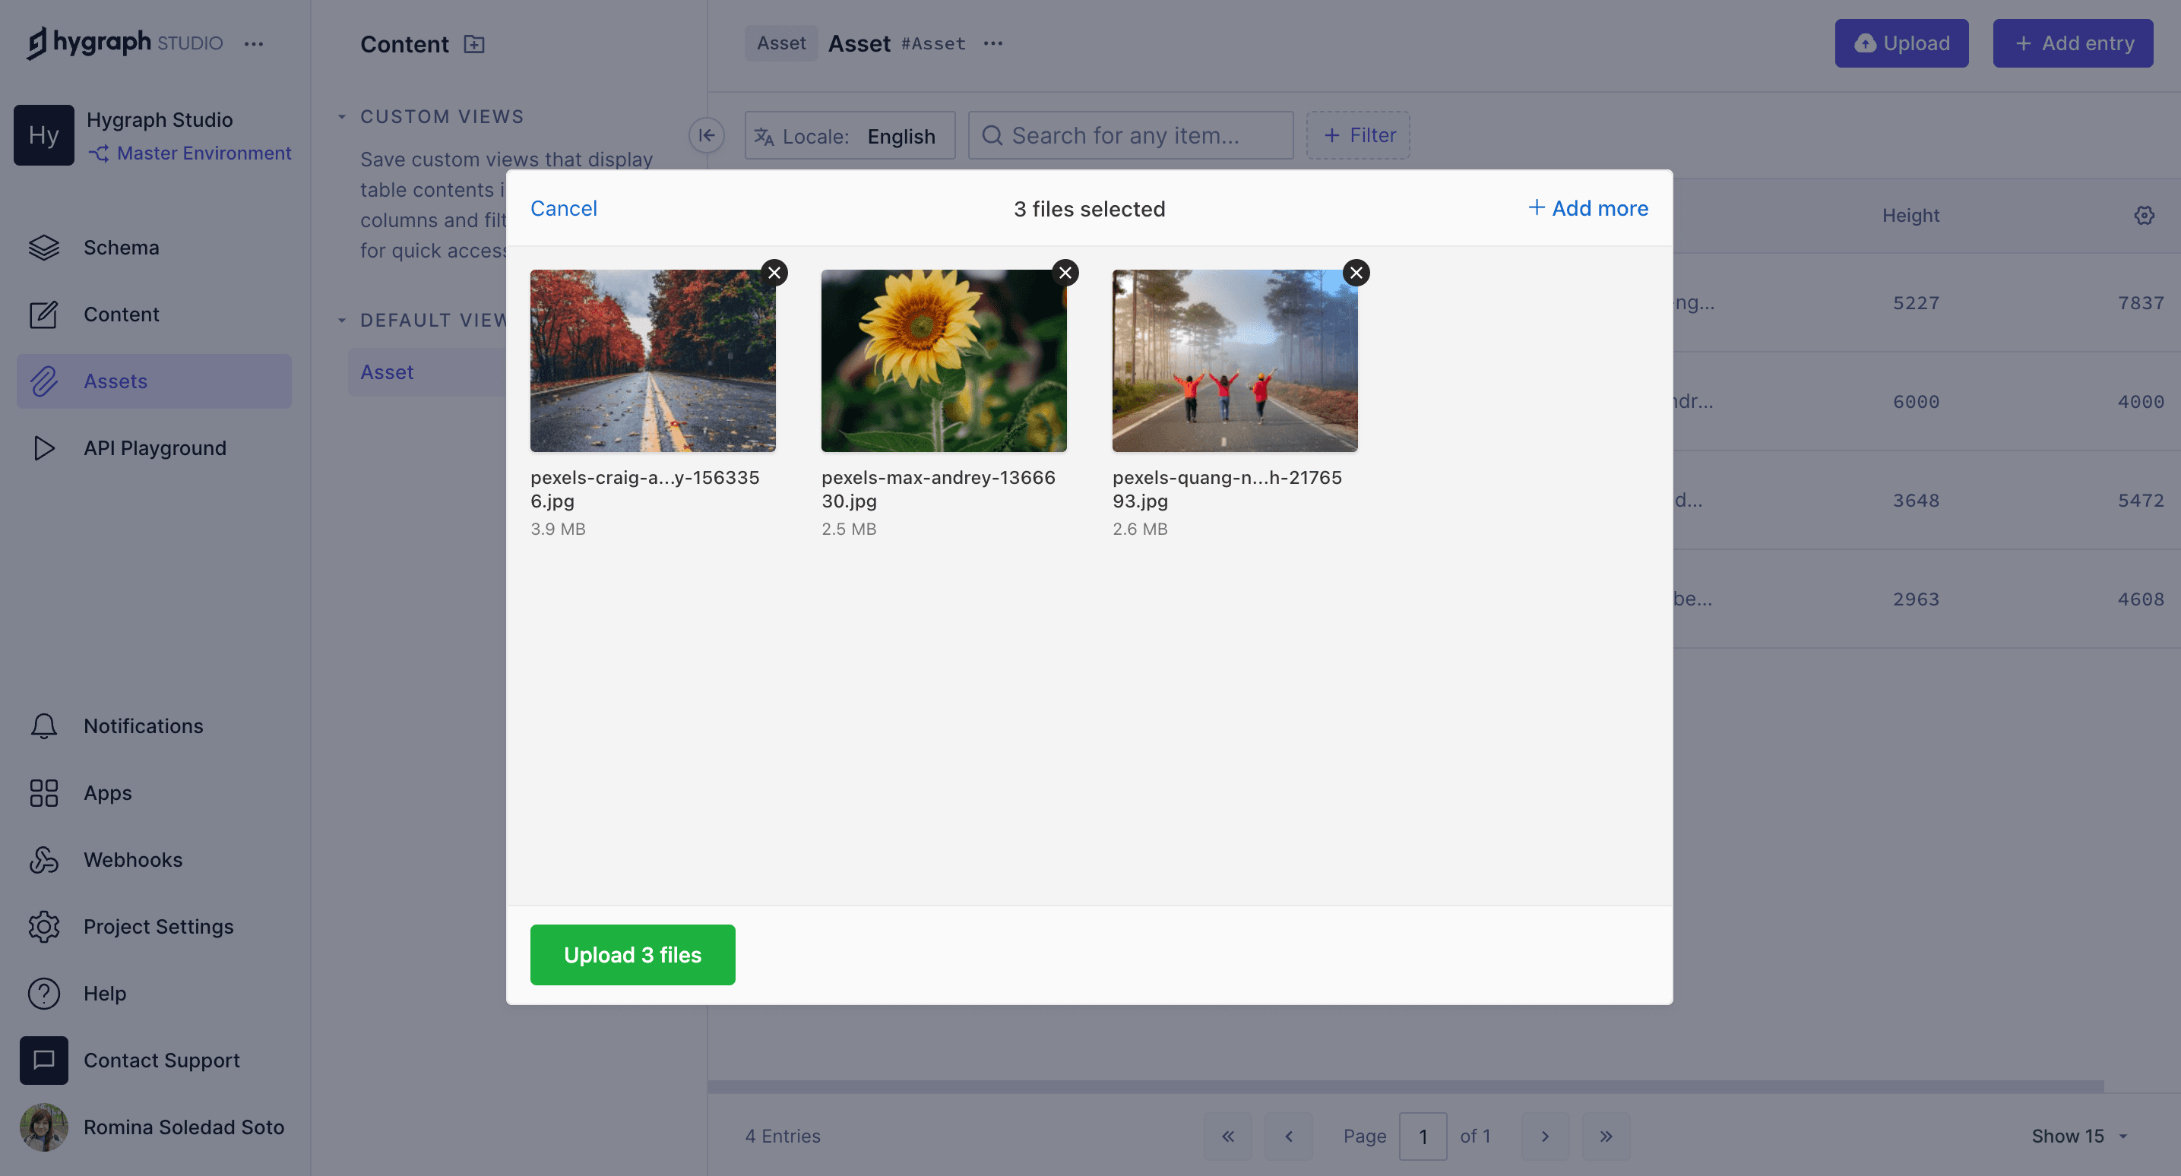Click the Cancel link in upload dialog

pyautogui.click(x=563, y=208)
